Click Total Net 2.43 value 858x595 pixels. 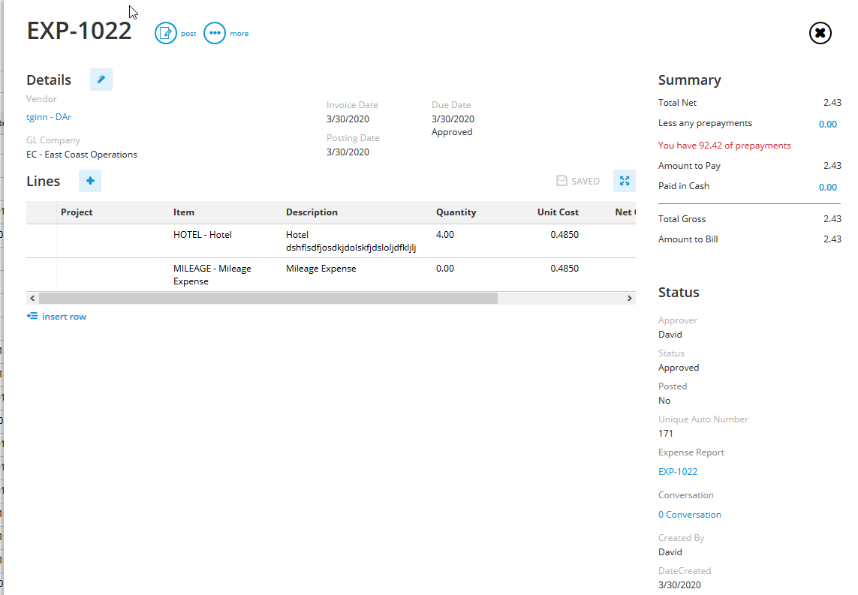[832, 103]
